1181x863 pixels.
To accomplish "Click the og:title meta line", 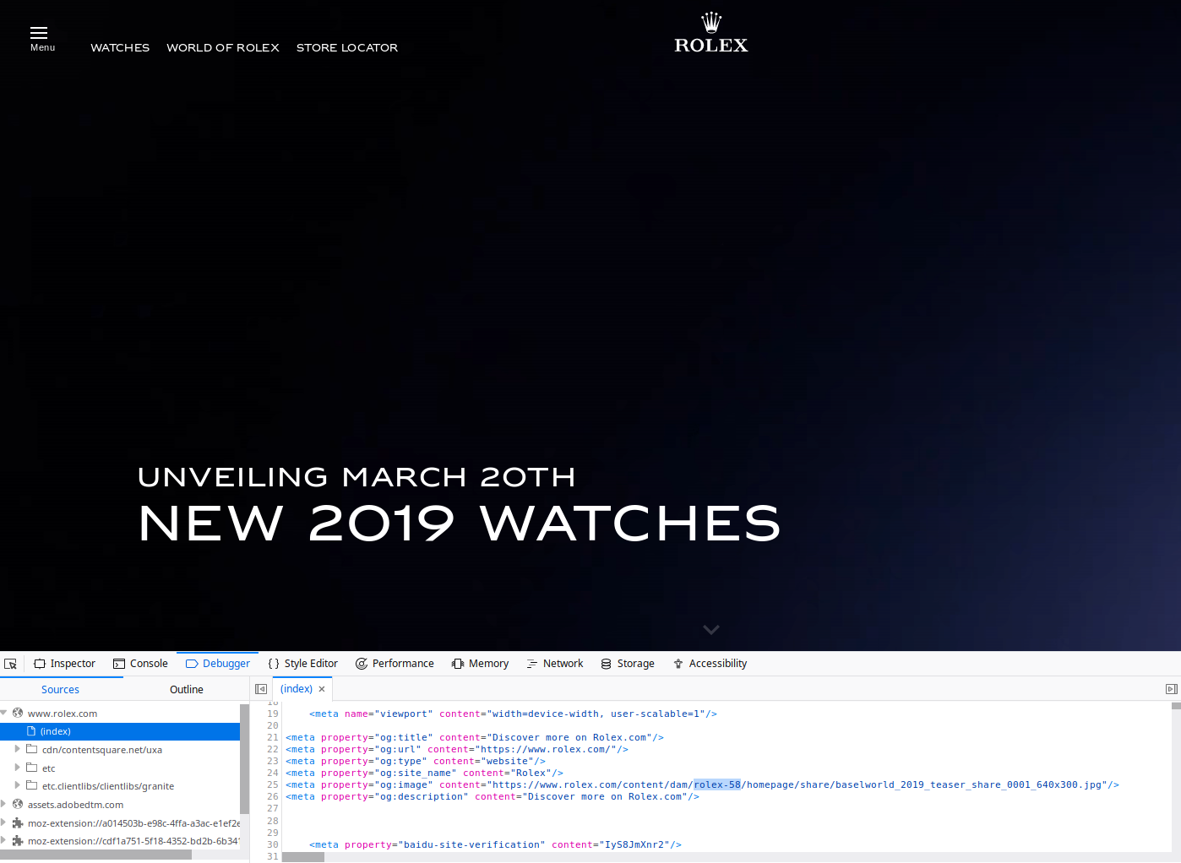I will 475,737.
